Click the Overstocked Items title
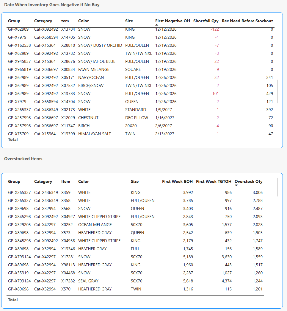 tap(23, 159)
